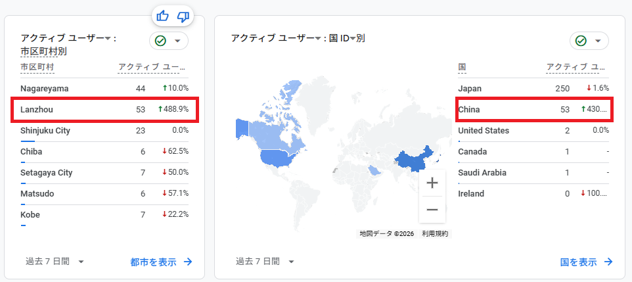Open 過去 7 日間 date range on city card
632x282 pixels.
55,262
